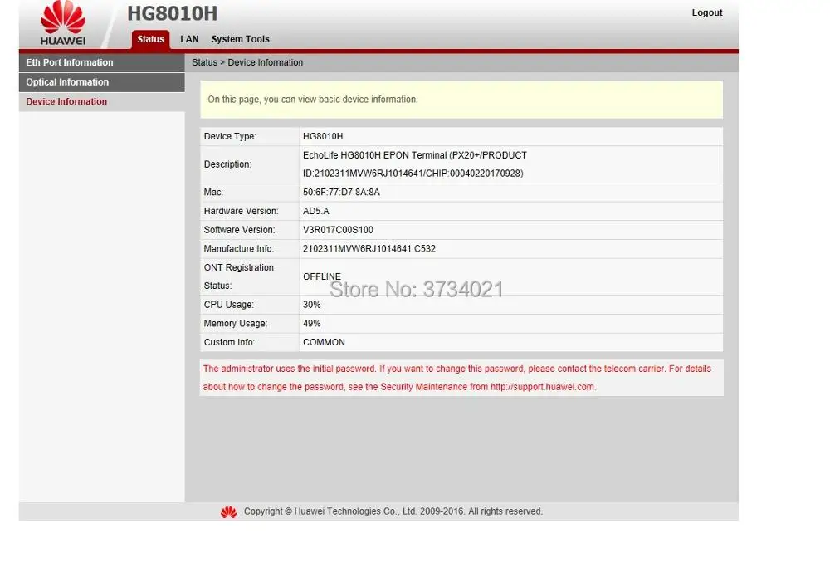Click the Hardware Version label
Viewport: 830px width, 577px height.
click(x=241, y=211)
